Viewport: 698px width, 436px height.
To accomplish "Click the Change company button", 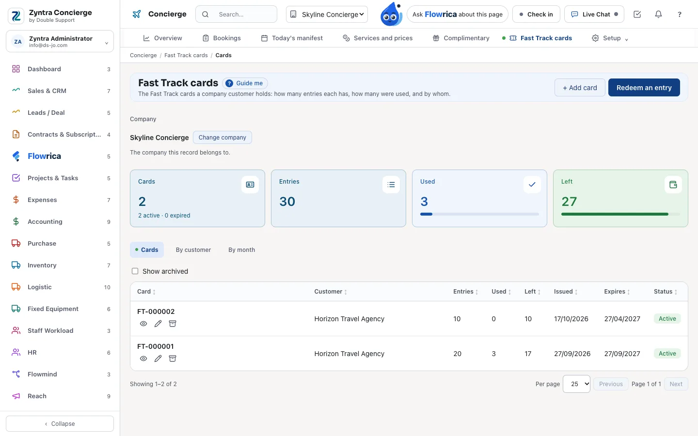I will pyautogui.click(x=222, y=138).
